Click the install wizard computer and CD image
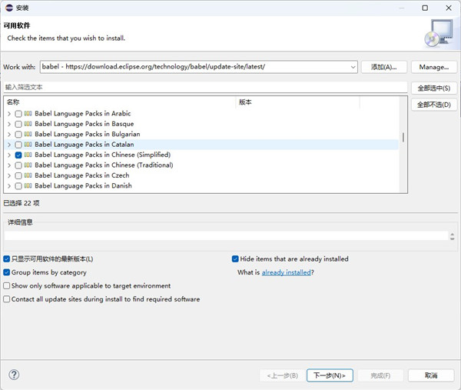 pos(439,33)
